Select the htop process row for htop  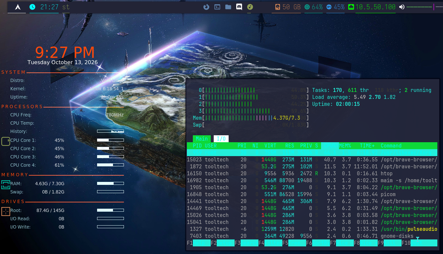(x=312, y=173)
